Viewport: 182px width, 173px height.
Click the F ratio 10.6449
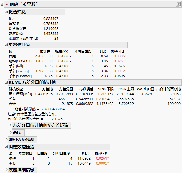click(84, 163)
